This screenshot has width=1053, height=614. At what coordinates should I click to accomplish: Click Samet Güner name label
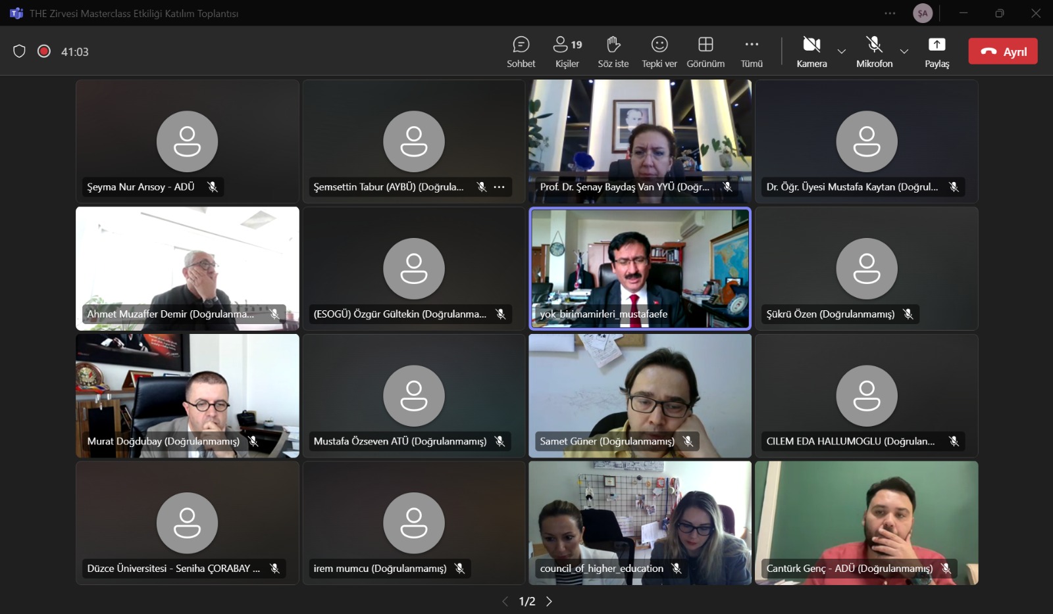[x=607, y=441]
